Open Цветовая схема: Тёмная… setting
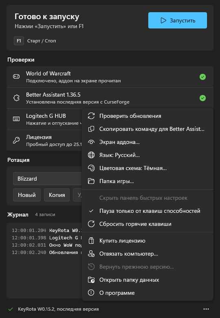The height and width of the screenshot is (318, 220). [x=147, y=168]
